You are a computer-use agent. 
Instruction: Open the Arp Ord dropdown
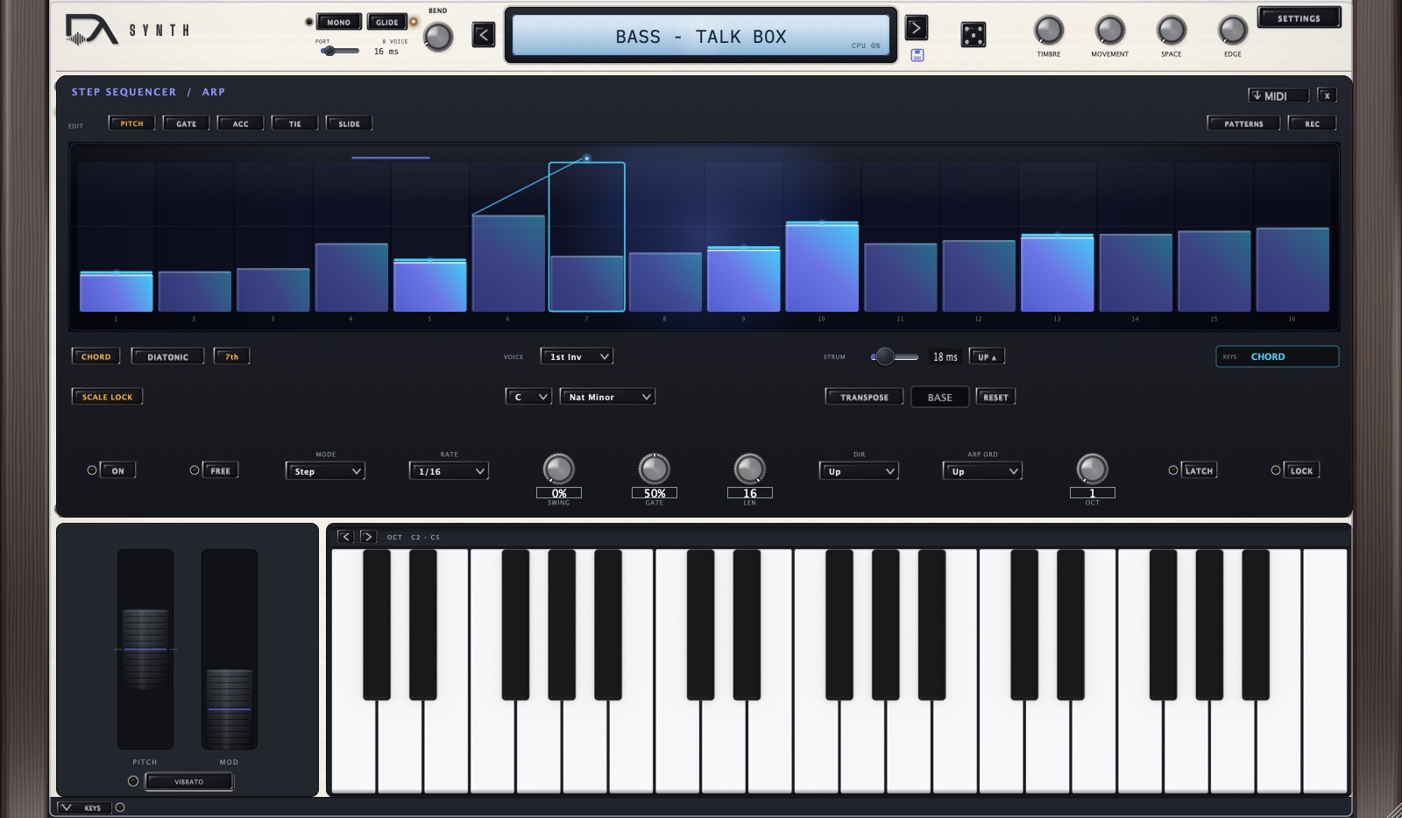pos(982,471)
